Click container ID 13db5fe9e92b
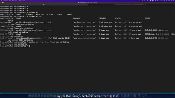Viewport: 175px width, 98px height. coord(7,26)
